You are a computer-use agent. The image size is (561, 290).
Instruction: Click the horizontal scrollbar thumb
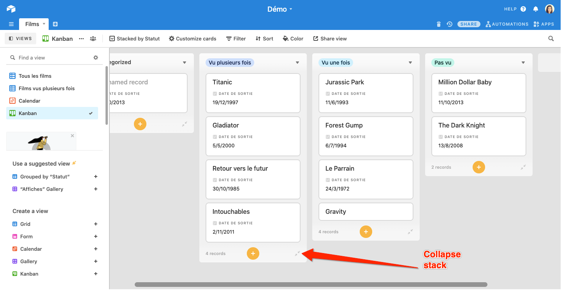point(311,285)
